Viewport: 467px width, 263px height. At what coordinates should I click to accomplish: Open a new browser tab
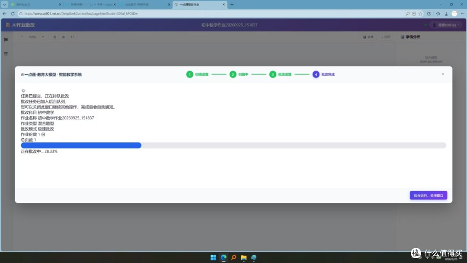232,4
